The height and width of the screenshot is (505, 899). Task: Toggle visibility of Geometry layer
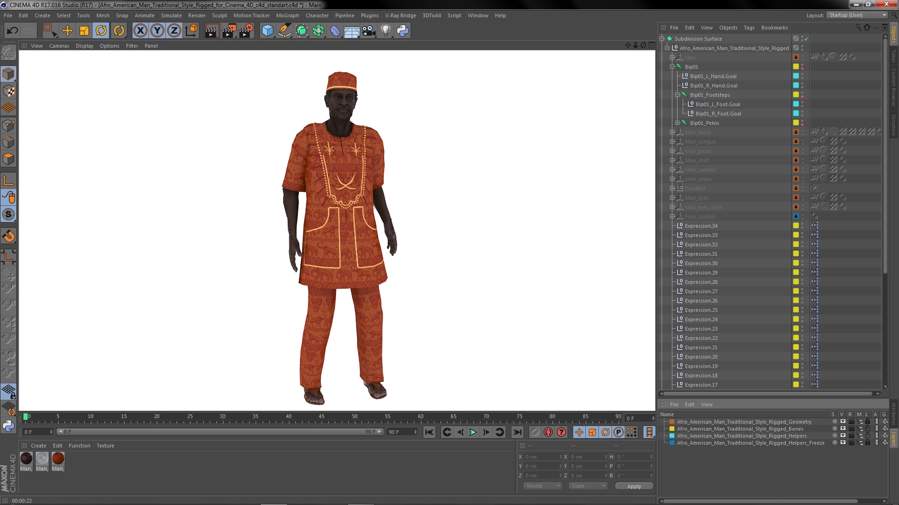pos(843,422)
